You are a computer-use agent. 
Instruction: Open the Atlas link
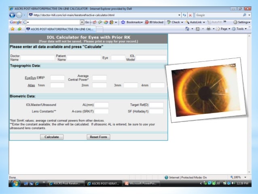pos(31,85)
